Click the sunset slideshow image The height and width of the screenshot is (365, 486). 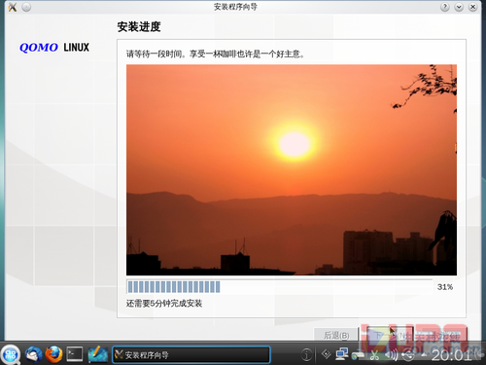click(292, 169)
